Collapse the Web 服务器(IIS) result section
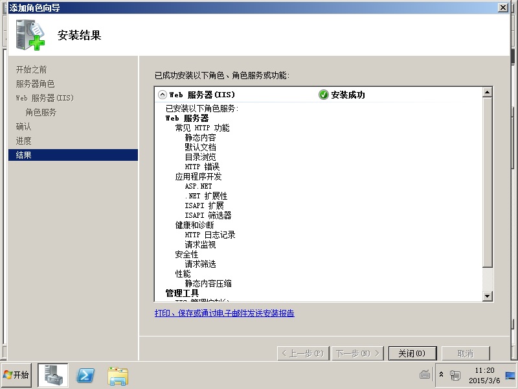 pos(163,95)
